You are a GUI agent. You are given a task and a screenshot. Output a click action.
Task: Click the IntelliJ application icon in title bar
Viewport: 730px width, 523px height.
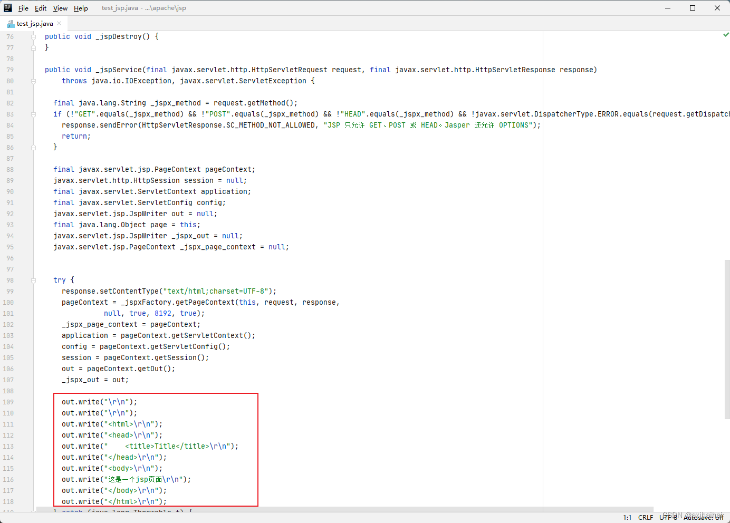pos(8,8)
